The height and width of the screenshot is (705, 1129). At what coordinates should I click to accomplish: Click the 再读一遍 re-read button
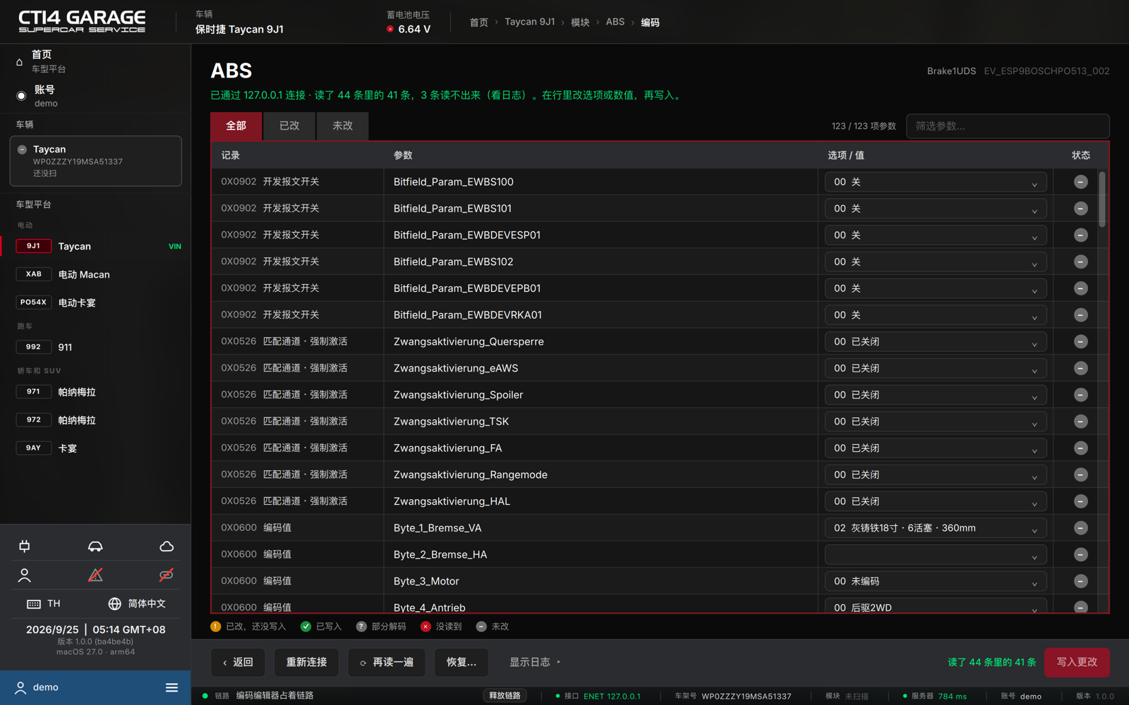click(387, 662)
